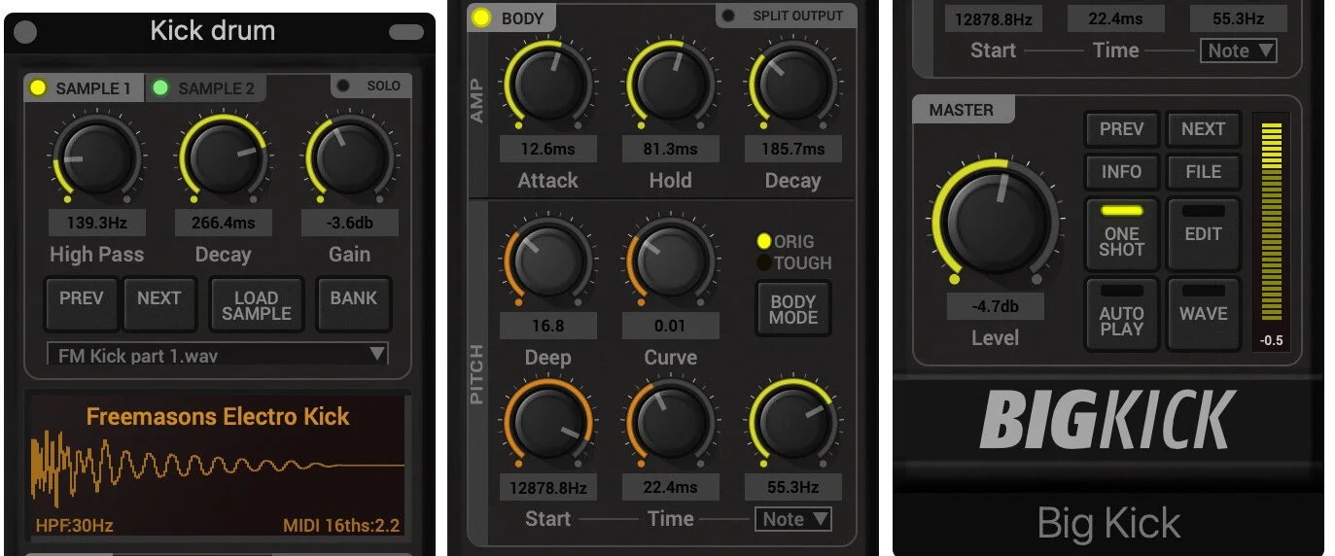Open the FM Kick part 1.wav dropdown
This screenshot has width=1335, height=556.
[x=218, y=354]
